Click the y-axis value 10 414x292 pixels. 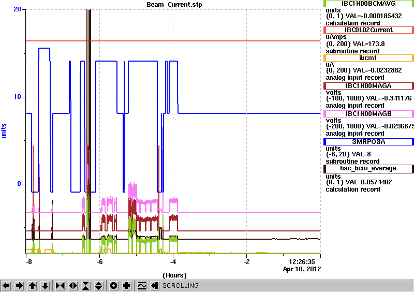pyautogui.click(x=17, y=97)
